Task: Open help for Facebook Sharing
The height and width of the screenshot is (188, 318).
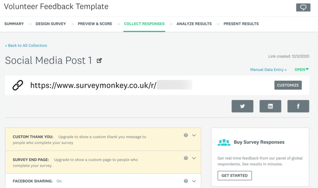Action: pyautogui.click(x=186, y=181)
